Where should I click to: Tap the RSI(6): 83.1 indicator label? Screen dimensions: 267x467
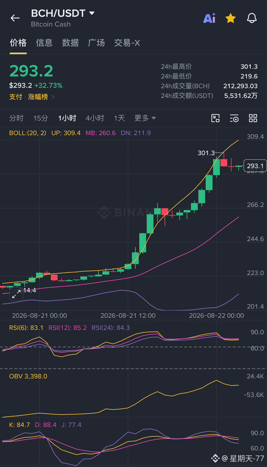coord(26,328)
